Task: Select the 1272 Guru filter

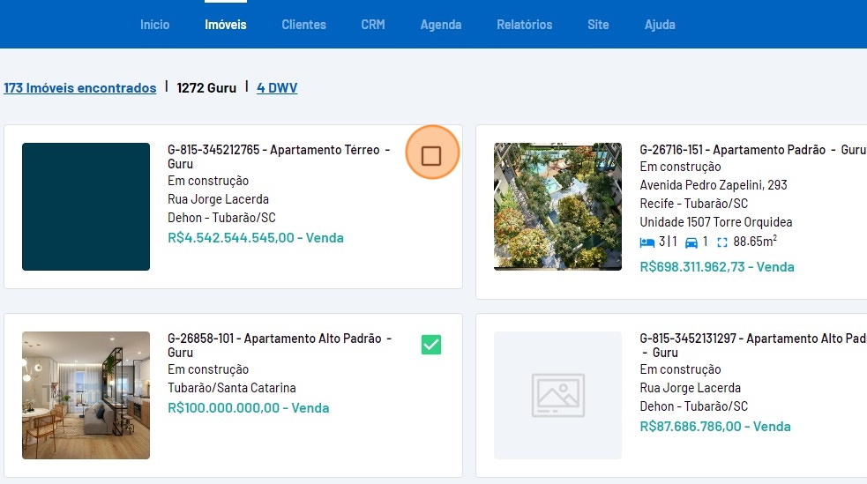Action: pos(206,88)
